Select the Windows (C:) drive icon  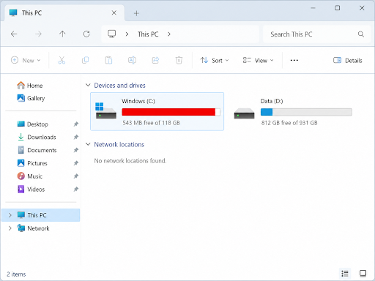pyautogui.click(x=105, y=111)
